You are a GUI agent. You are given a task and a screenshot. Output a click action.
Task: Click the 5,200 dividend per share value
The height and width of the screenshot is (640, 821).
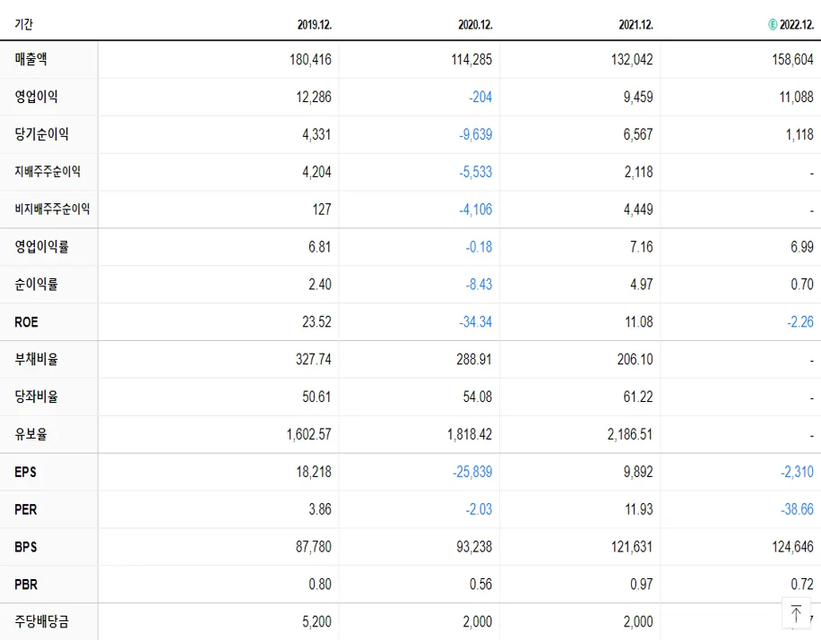point(316,622)
